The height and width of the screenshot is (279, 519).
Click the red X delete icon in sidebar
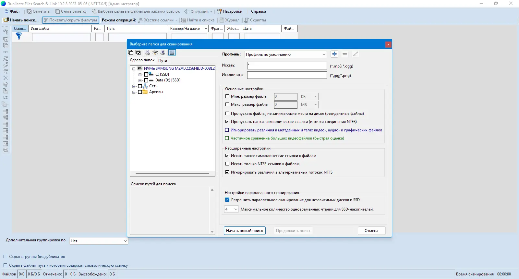(6, 78)
